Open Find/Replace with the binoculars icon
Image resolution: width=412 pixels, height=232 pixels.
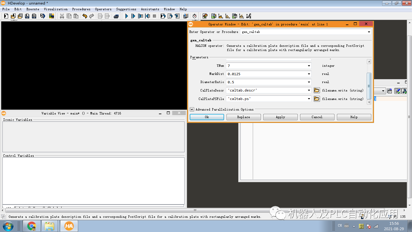(x=116, y=16)
